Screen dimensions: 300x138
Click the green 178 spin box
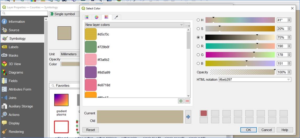pos(284,55)
